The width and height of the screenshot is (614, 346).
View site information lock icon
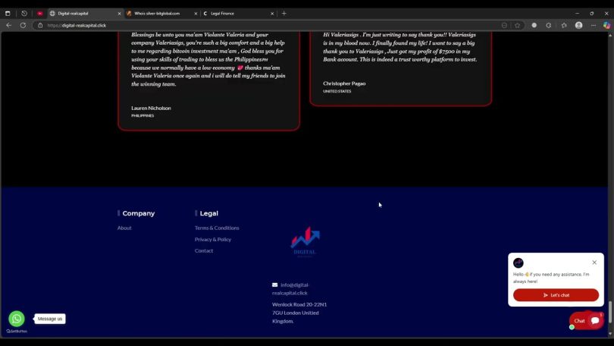pos(40,25)
